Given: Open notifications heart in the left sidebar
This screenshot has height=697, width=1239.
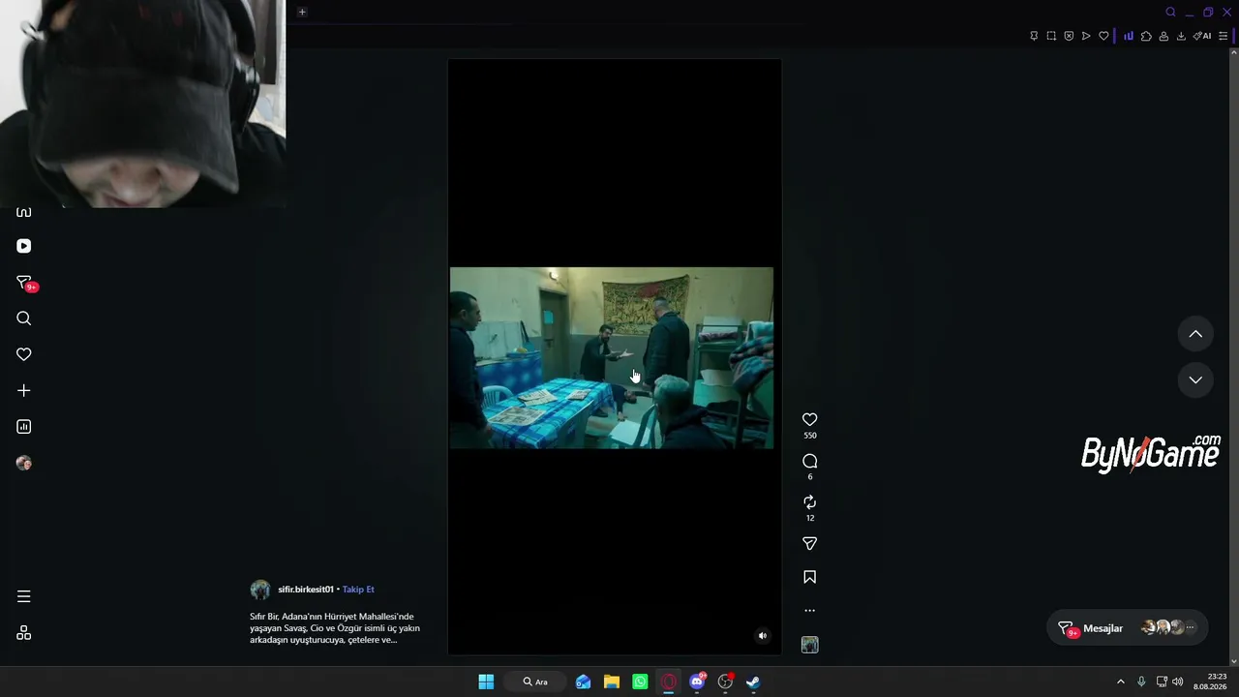Looking at the screenshot, I should 24,354.
